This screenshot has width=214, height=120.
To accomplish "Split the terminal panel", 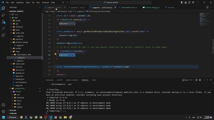I will click(x=196, y=80).
